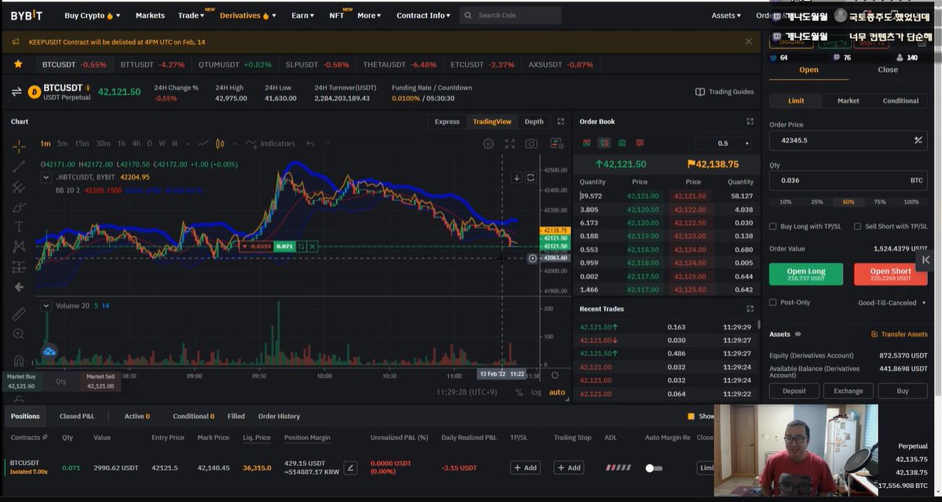Select the Conditional order type tab
The width and height of the screenshot is (942, 502).
[x=900, y=100]
